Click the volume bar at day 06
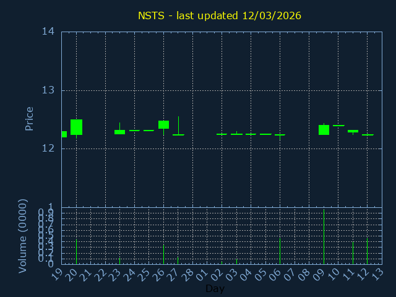396x297 pixels. click(280, 251)
